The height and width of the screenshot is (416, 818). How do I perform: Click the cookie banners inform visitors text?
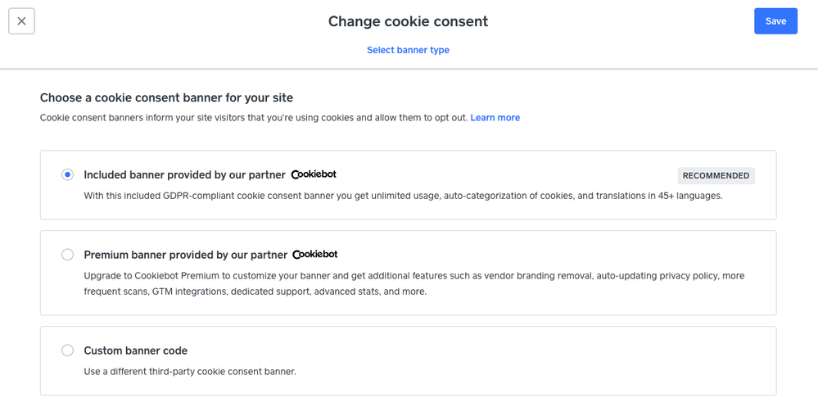254,118
